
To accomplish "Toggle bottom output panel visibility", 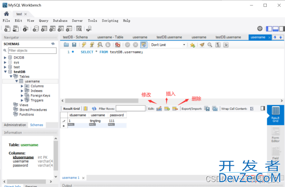I will [x=275, y=29].
